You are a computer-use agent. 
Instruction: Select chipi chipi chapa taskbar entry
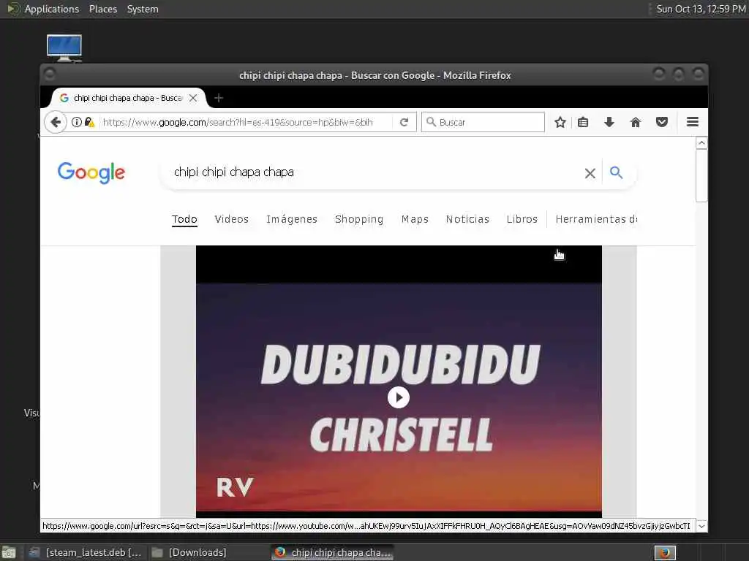click(x=333, y=552)
